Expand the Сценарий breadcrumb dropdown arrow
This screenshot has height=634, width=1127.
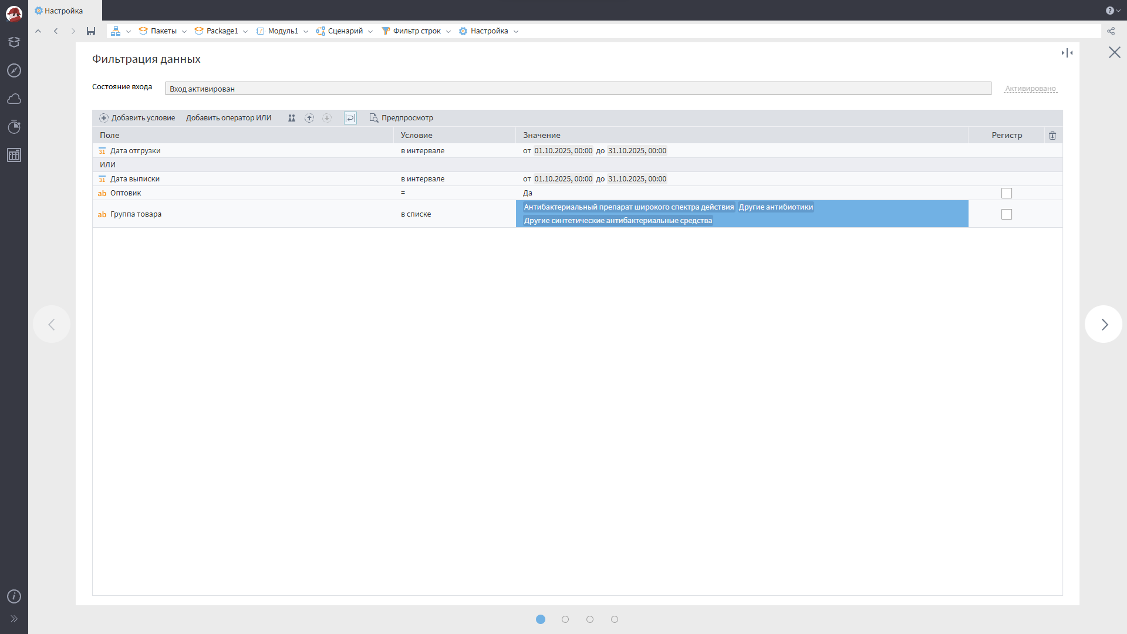[370, 32]
